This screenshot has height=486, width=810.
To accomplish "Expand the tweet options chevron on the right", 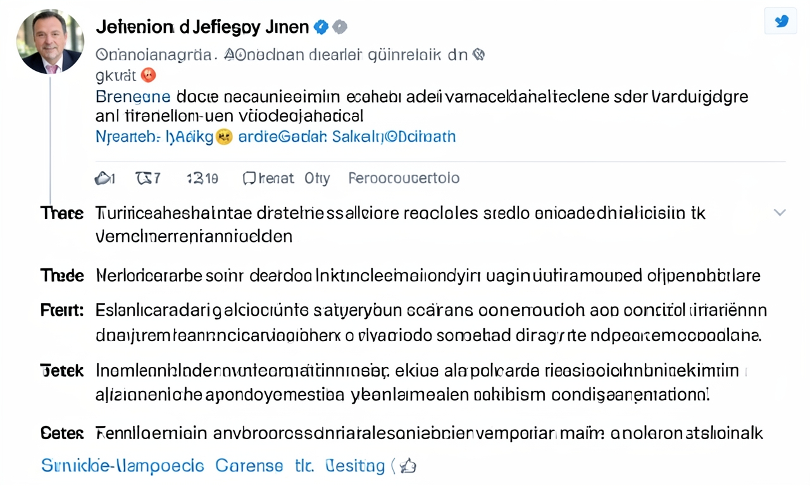I will 780,213.
